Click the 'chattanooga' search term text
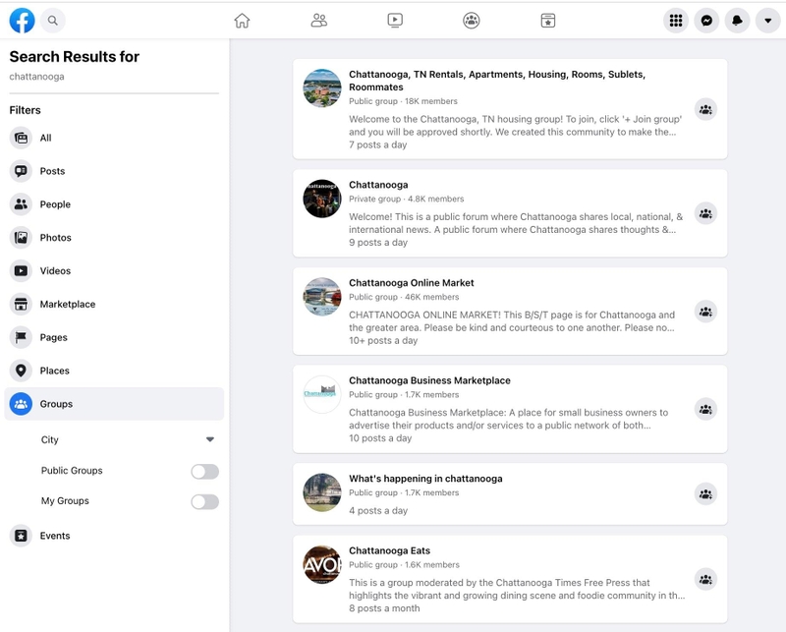The image size is (786, 632). (36, 77)
